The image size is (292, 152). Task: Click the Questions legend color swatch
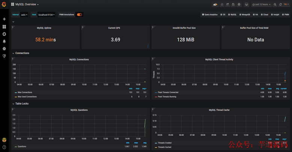click(x=16, y=147)
